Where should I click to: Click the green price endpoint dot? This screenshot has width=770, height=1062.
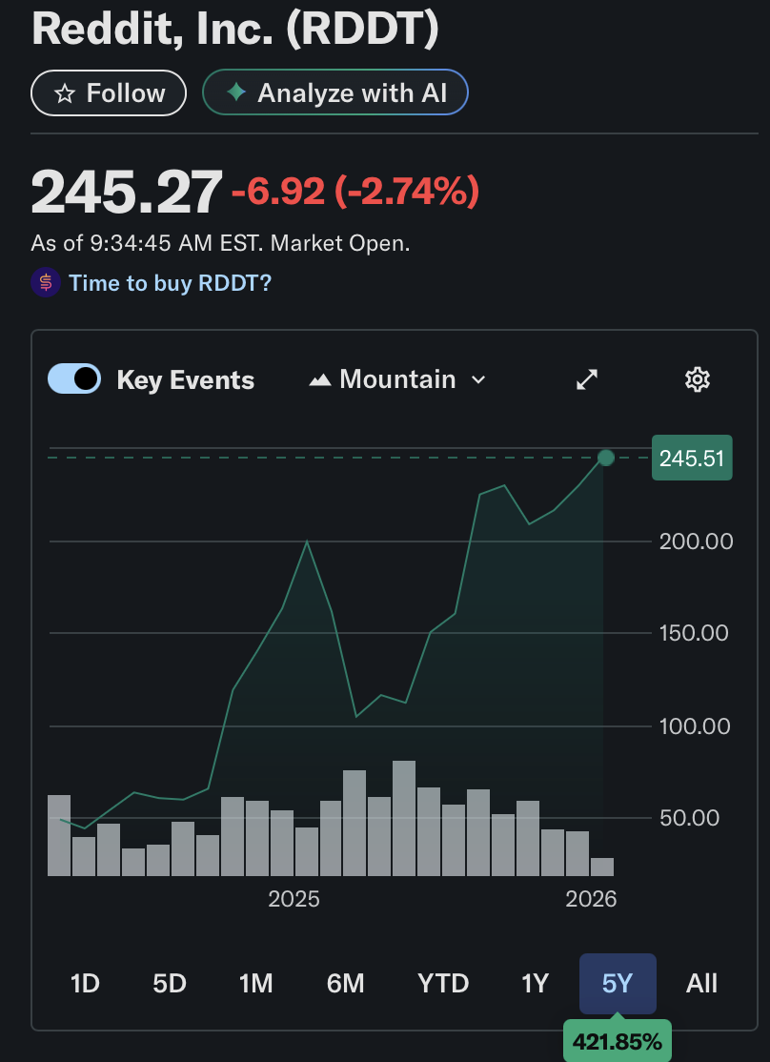click(x=606, y=458)
